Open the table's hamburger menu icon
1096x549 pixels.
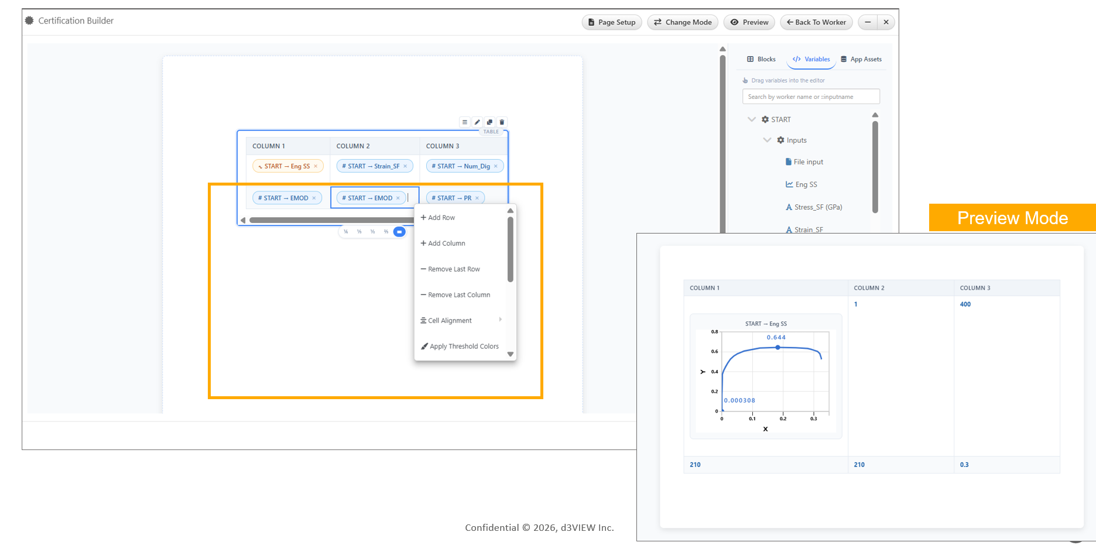click(465, 122)
